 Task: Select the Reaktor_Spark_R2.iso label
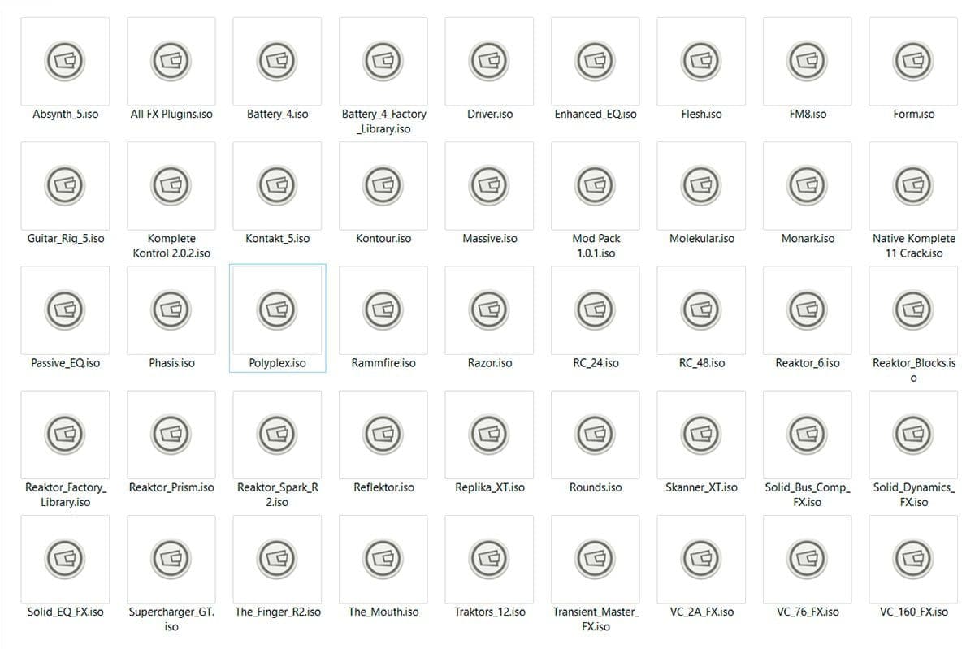pos(278,495)
